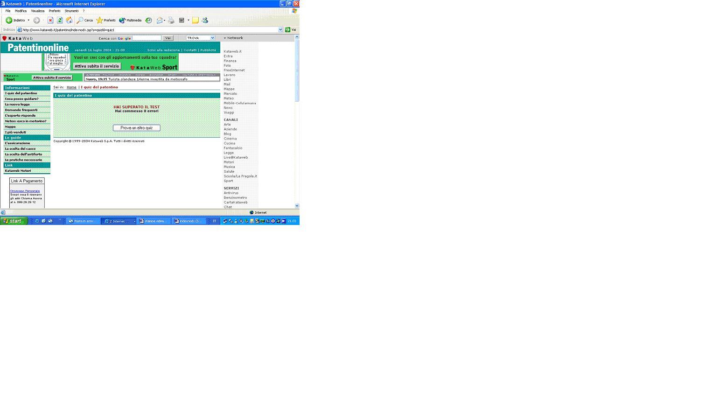Collapse the Network expander arrow
Image resolution: width=726 pixels, height=407 pixels.
(225, 38)
